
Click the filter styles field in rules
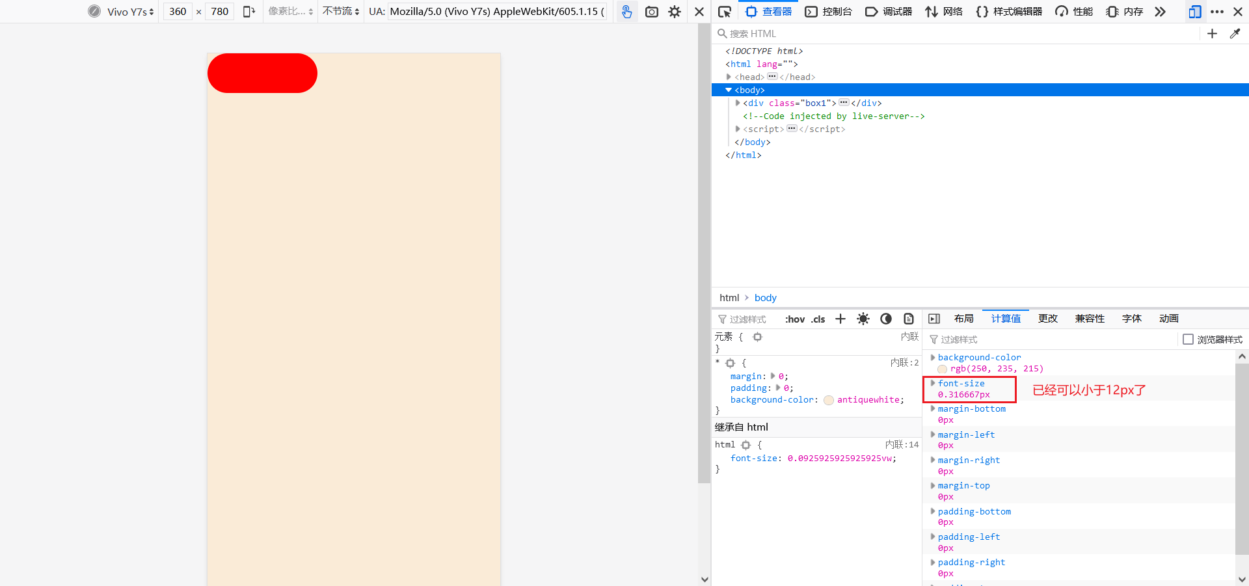pos(747,319)
